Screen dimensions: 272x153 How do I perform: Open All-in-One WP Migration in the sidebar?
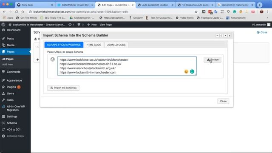[15, 108]
